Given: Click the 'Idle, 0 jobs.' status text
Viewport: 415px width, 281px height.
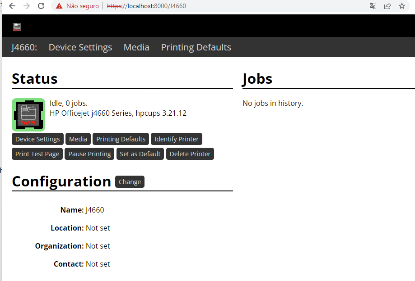Looking at the screenshot, I should pos(69,103).
